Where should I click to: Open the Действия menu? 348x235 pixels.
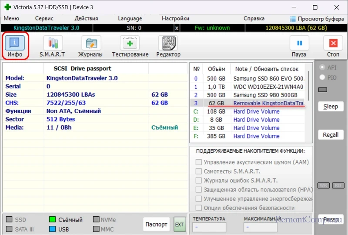[86, 18]
